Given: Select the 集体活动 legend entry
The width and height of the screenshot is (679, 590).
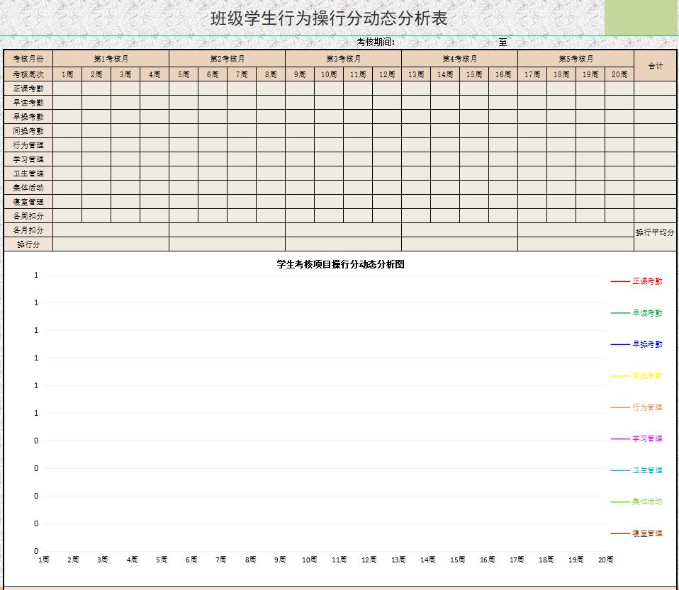Looking at the screenshot, I should [648, 501].
